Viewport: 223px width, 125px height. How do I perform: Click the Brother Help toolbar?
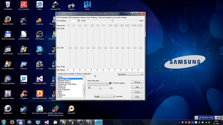click(206, 118)
